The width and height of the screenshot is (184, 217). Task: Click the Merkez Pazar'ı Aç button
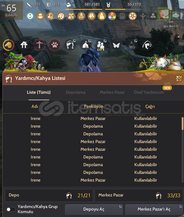[x=154, y=209]
